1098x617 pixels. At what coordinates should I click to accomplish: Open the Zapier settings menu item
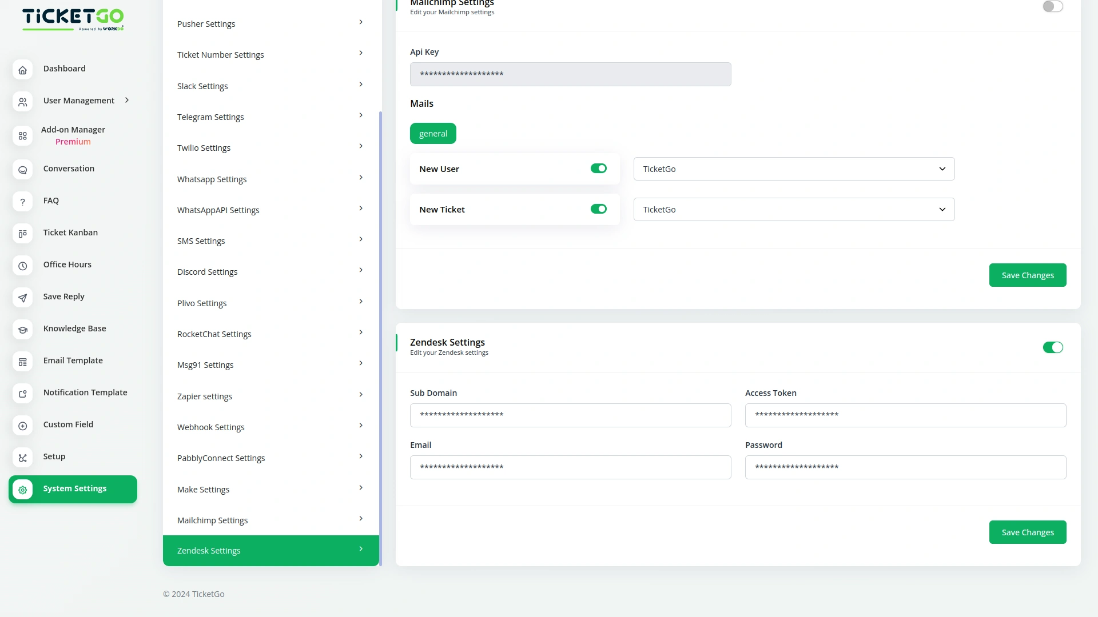click(270, 396)
